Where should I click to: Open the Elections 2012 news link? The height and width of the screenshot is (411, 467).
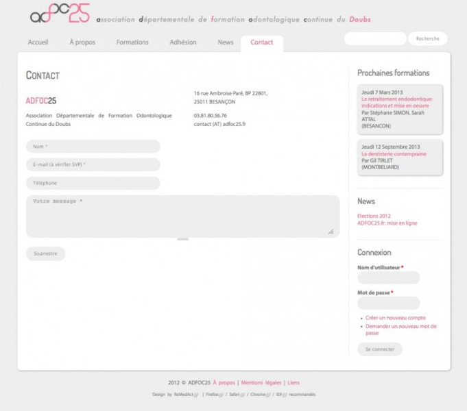[x=374, y=216]
